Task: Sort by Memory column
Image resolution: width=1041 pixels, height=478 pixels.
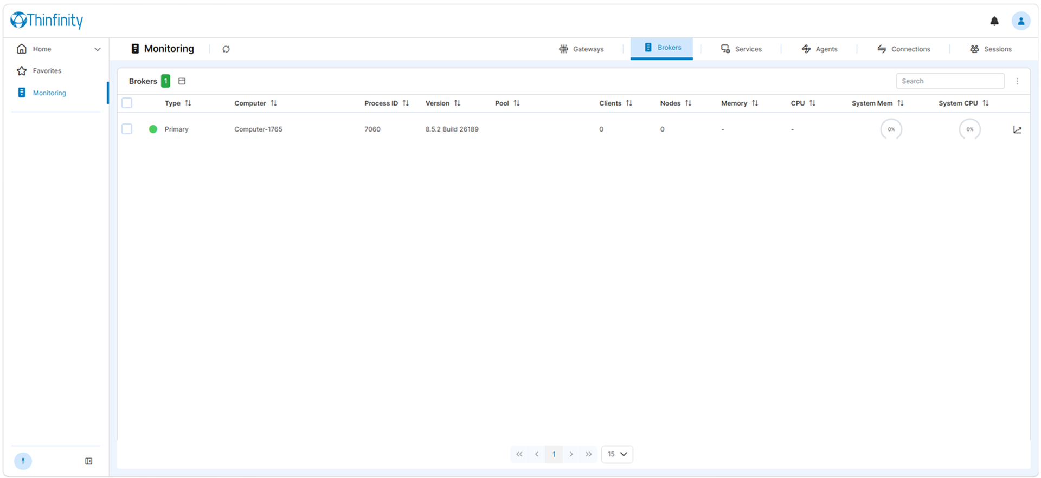Action: click(755, 103)
